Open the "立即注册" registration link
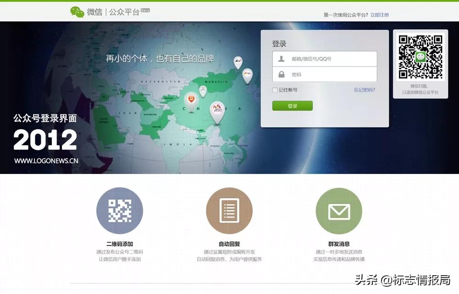The width and height of the screenshot is (459, 294). tap(379, 14)
